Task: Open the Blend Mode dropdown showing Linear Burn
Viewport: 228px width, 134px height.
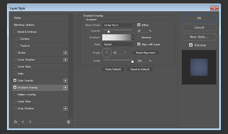Action: coord(119,25)
